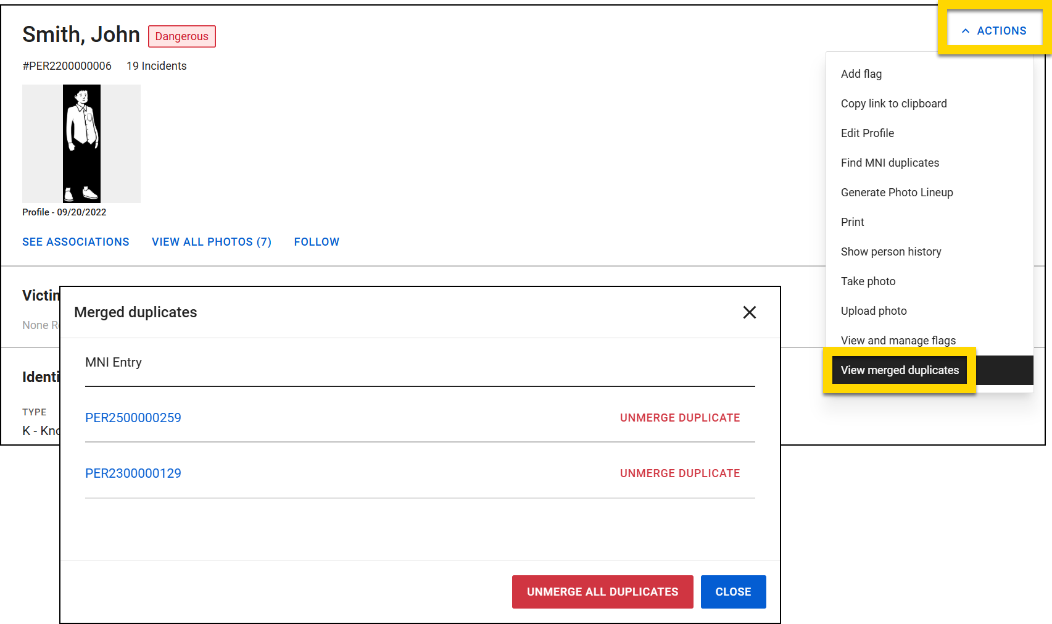
Task: Choose Upload photo from the menu
Action: (873, 310)
